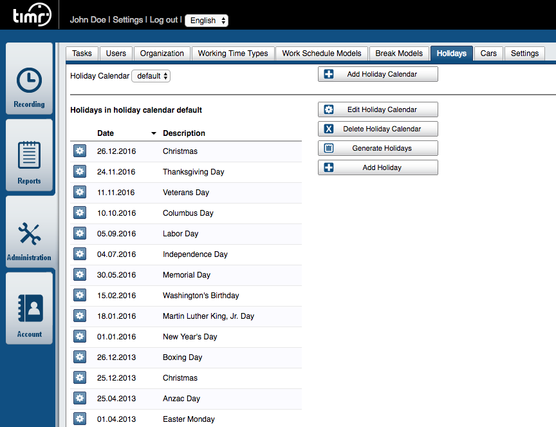Click the timr logo

pyautogui.click(x=31, y=16)
